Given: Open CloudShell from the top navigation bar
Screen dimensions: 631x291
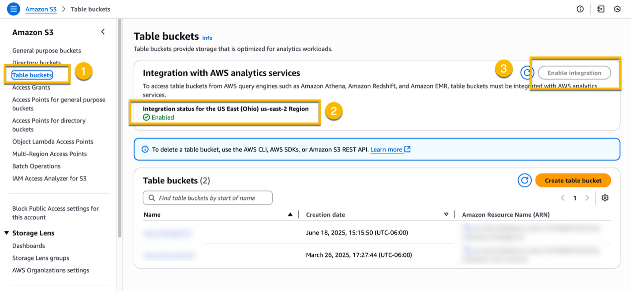Looking at the screenshot, I should [601, 9].
